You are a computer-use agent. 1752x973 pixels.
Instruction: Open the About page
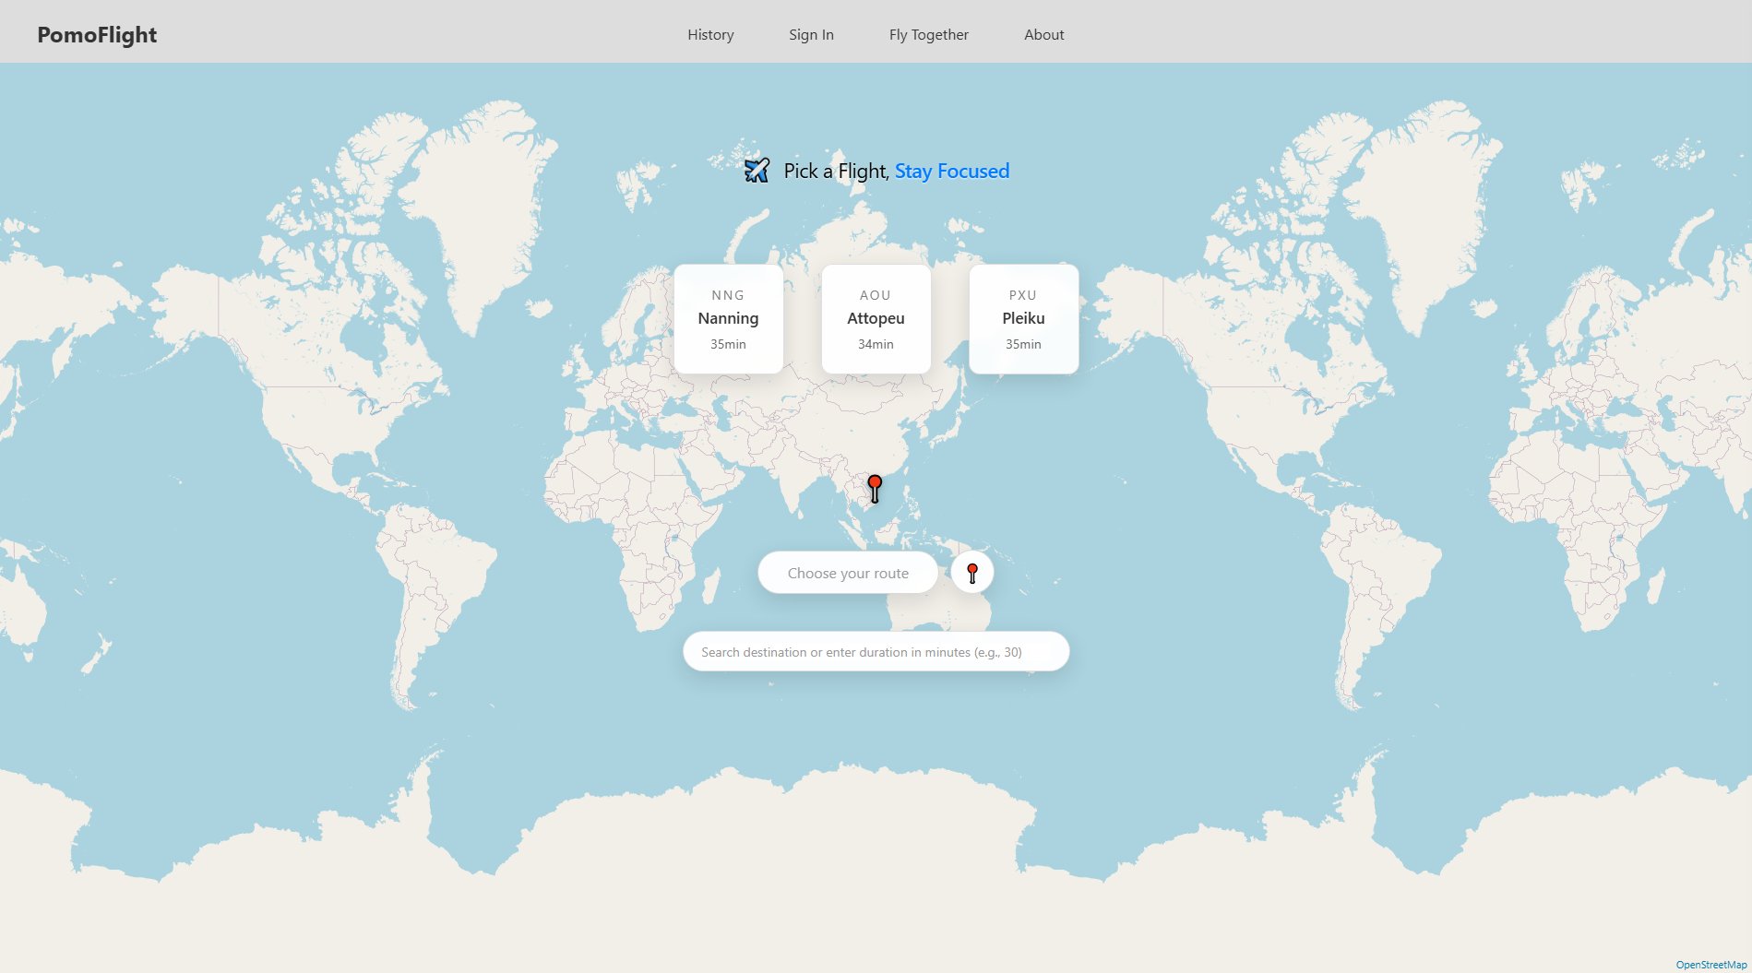[x=1043, y=34]
